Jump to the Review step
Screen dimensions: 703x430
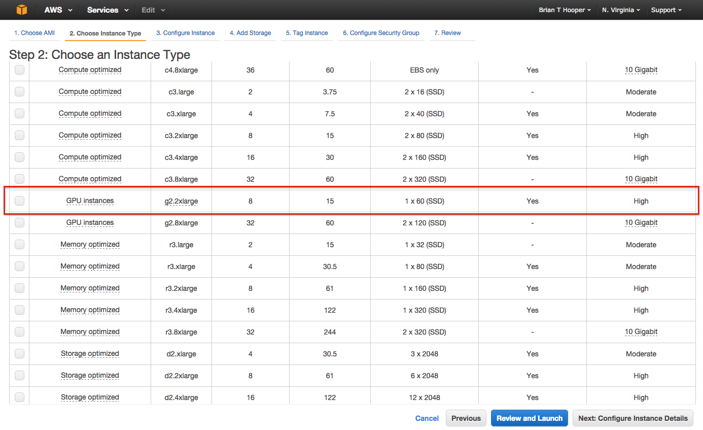coord(447,32)
